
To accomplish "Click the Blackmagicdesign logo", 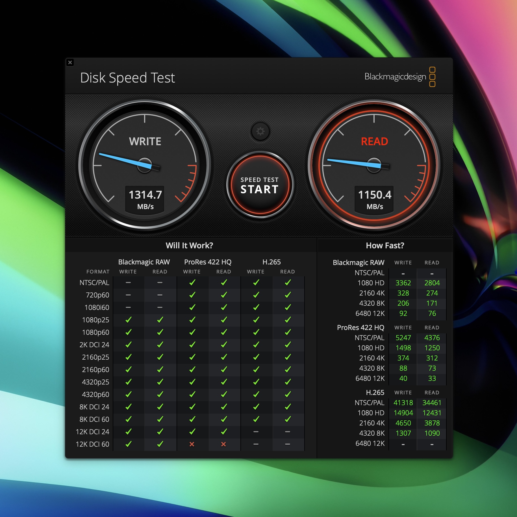I will pos(400,77).
